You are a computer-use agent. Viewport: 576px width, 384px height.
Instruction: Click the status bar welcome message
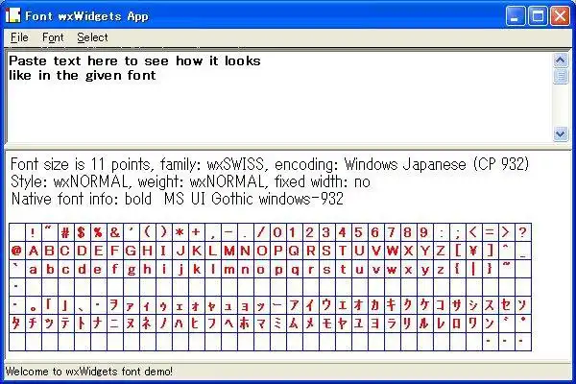[x=88, y=372]
